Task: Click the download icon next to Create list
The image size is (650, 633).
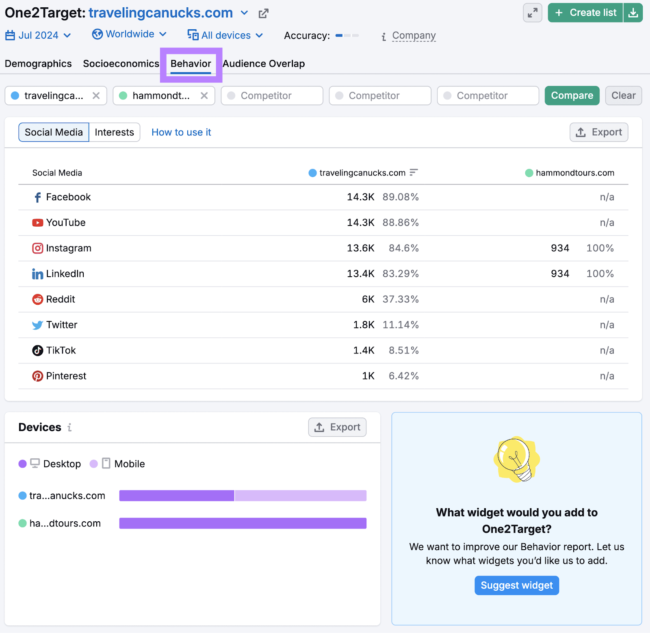Action: pyautogui.click(x=633, y=13)
